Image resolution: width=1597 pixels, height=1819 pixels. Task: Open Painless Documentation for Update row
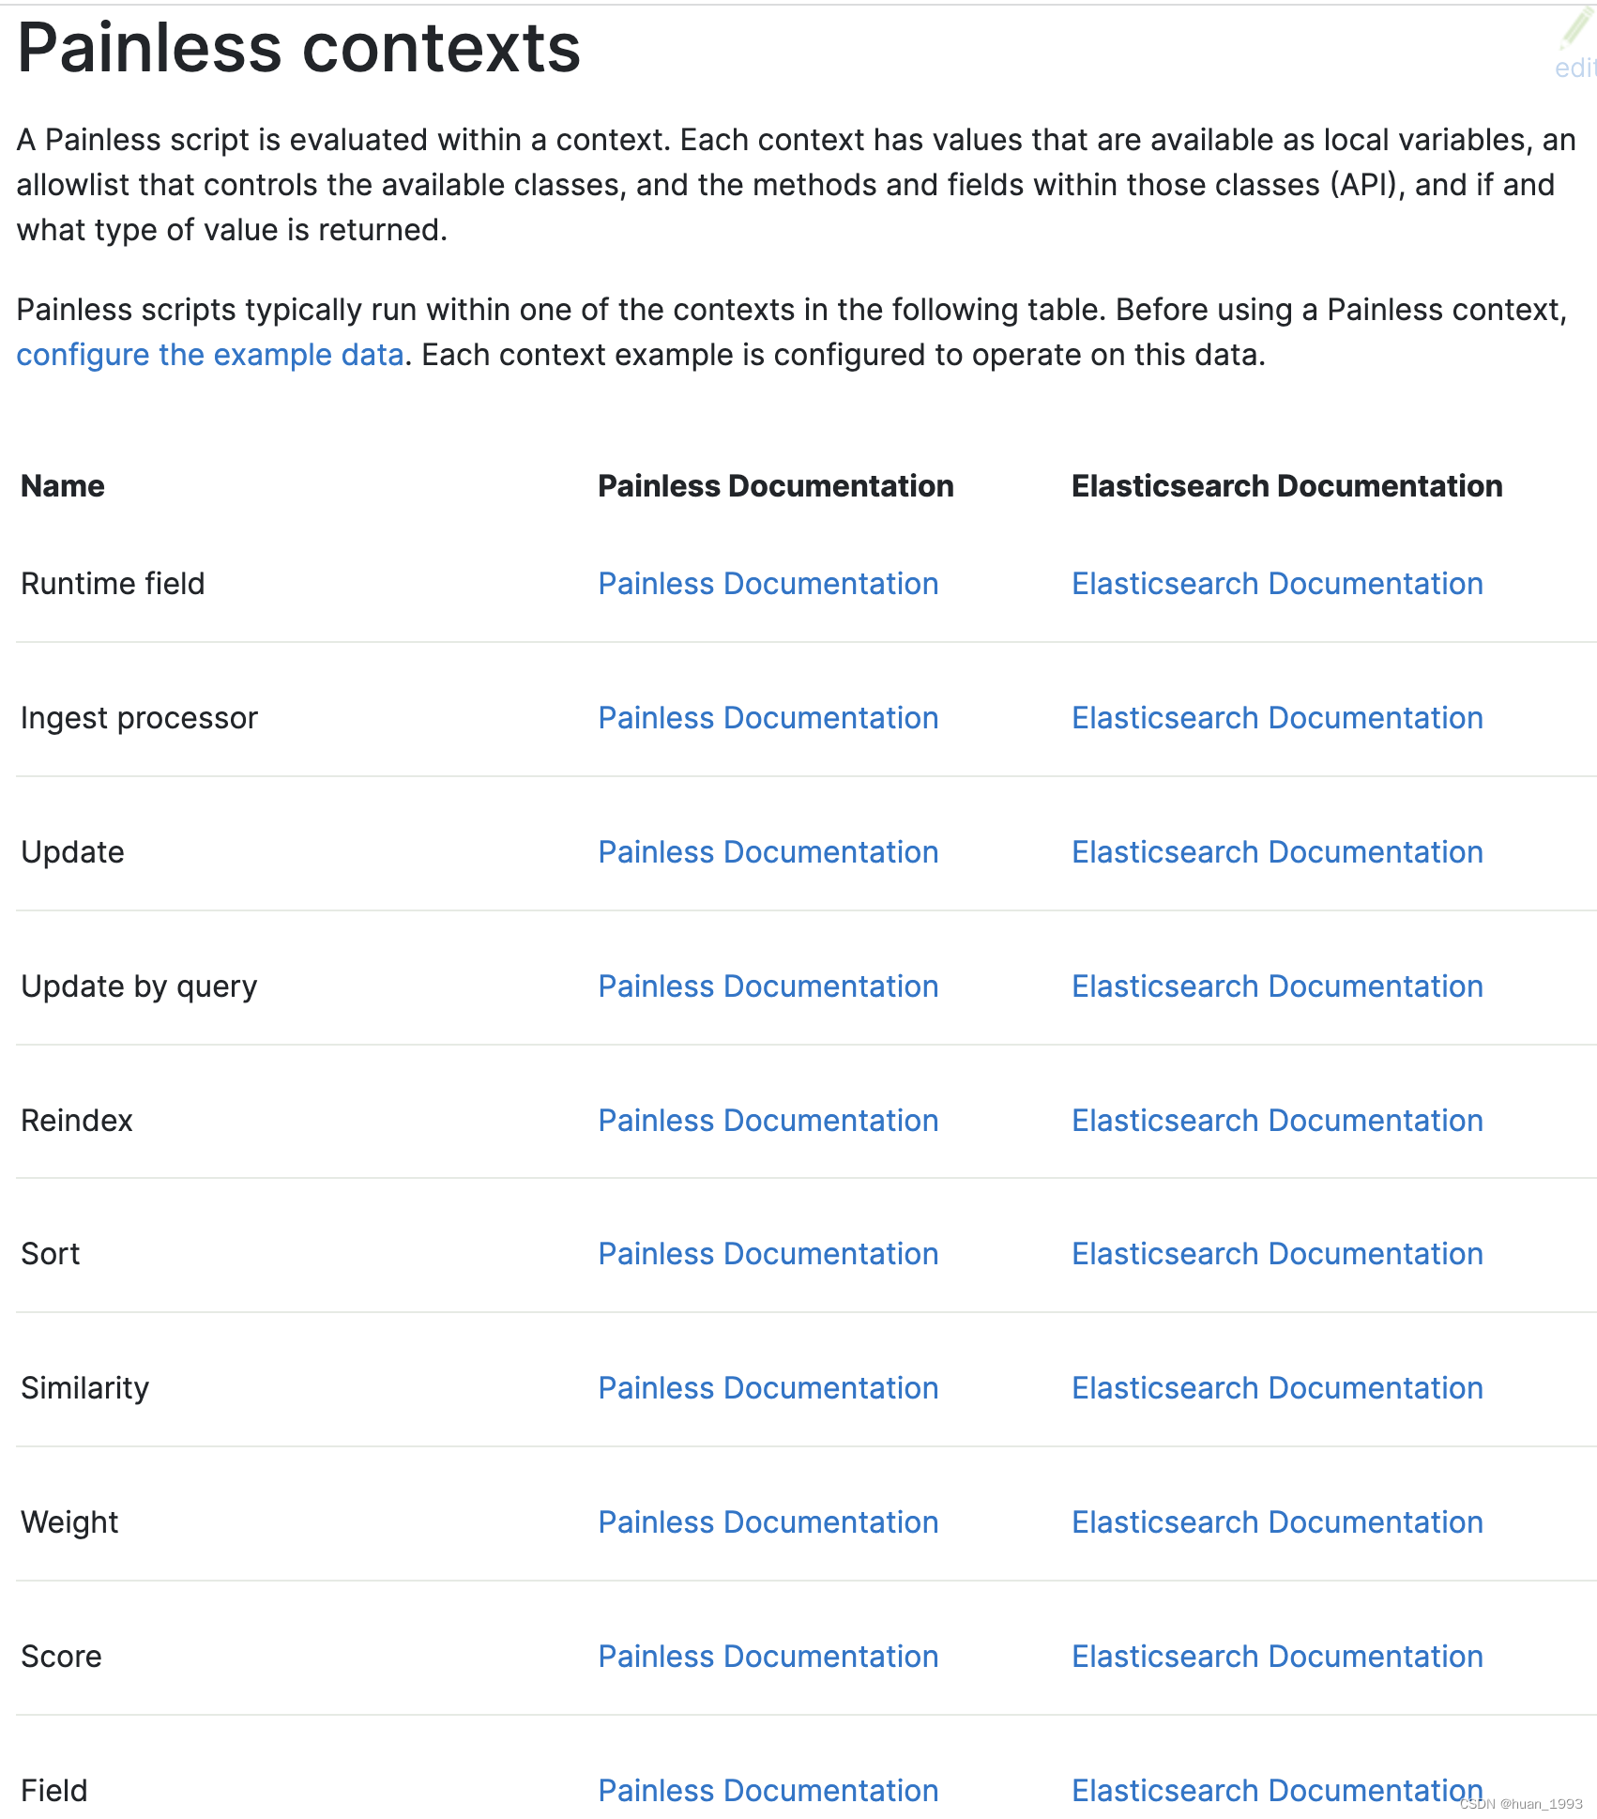(x=768, y=852)
